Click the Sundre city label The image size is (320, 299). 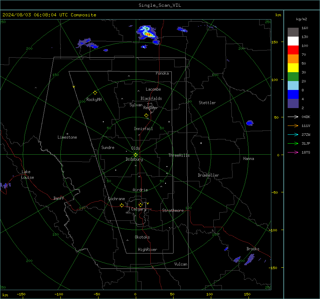(108, 148)
